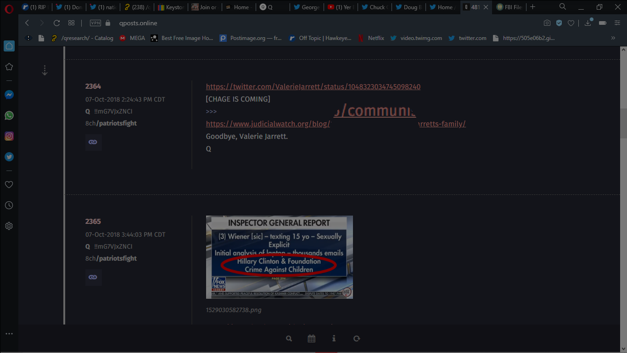627x353 pixels.
Task: Go back to the previous page
Action: point(27,23)
